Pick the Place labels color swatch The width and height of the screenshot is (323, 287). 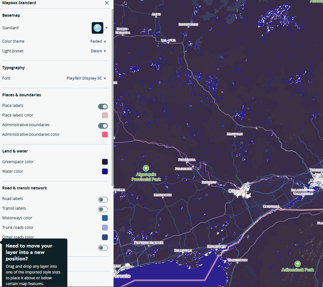click(105, 115)
